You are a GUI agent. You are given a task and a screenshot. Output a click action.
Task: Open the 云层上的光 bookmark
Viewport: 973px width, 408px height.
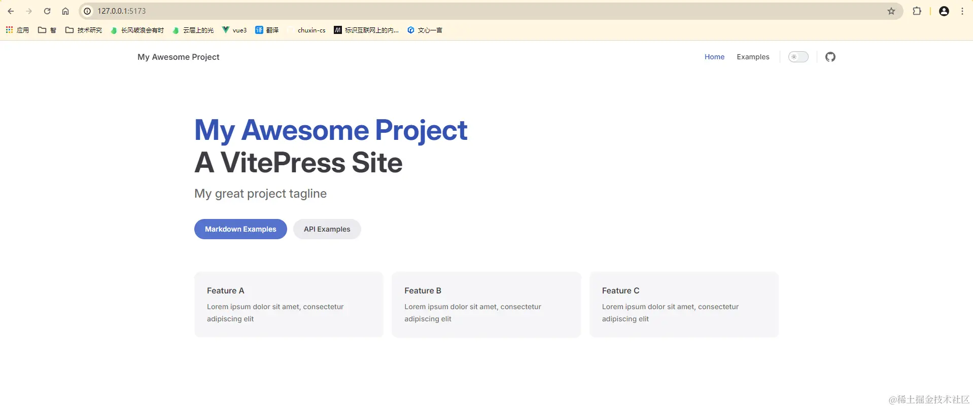click(x=193, y=30)
